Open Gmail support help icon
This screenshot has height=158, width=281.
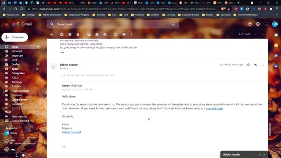pos(250,24)
